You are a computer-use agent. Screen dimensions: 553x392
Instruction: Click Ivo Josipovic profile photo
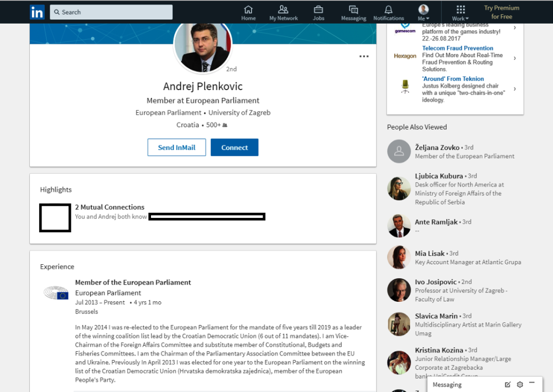click(x=399, y=290)
